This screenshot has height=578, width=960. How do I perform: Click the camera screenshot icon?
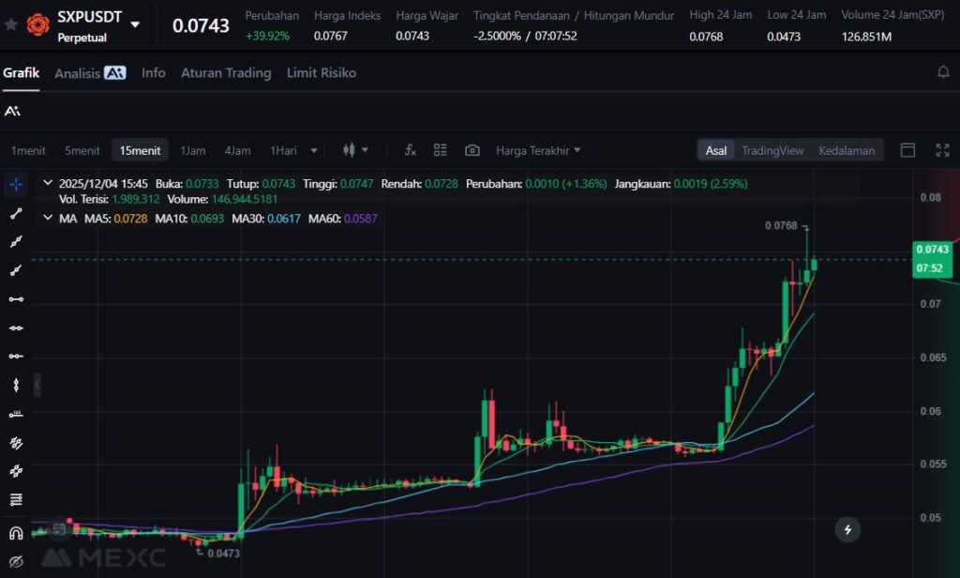(x=472, y=150)
